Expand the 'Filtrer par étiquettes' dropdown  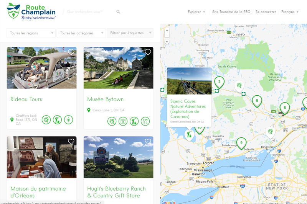pyautogui.click(x=130, y=33)
